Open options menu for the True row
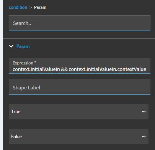The height and width of the screenshot is (150, 155). click(144, 112)
